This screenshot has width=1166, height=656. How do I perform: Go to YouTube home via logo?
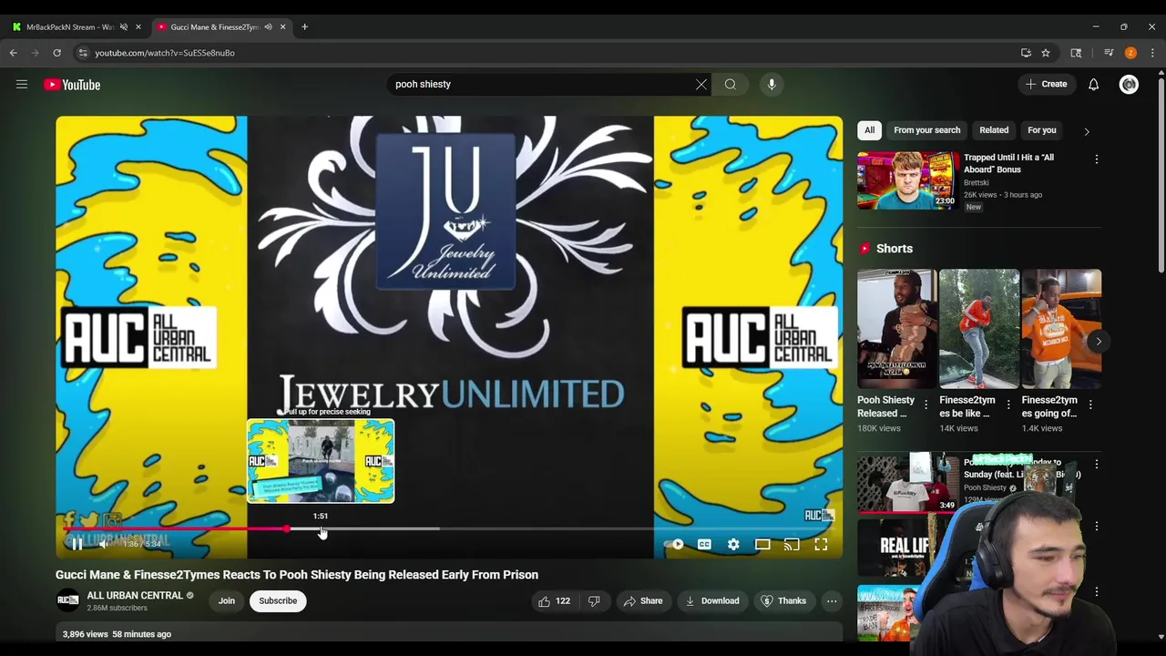pyautogui.click(x=72, y=85)
